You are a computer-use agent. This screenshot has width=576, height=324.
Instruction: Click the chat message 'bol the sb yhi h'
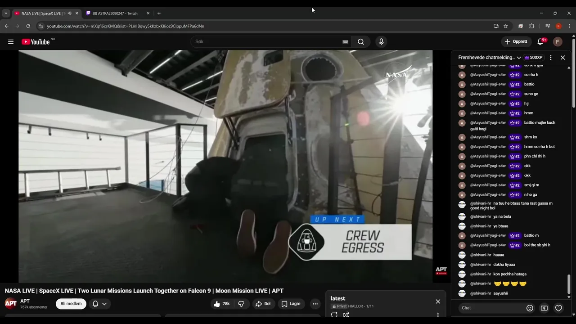click(537, 245)
